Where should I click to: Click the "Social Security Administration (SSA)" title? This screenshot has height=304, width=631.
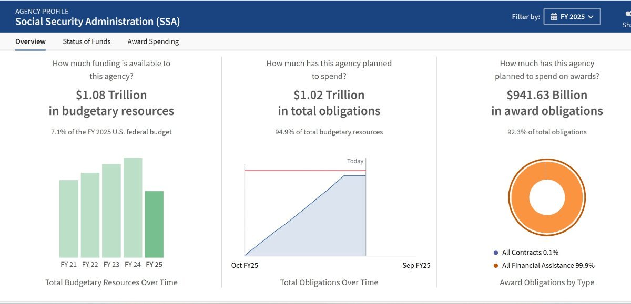[x=97, y=22]
